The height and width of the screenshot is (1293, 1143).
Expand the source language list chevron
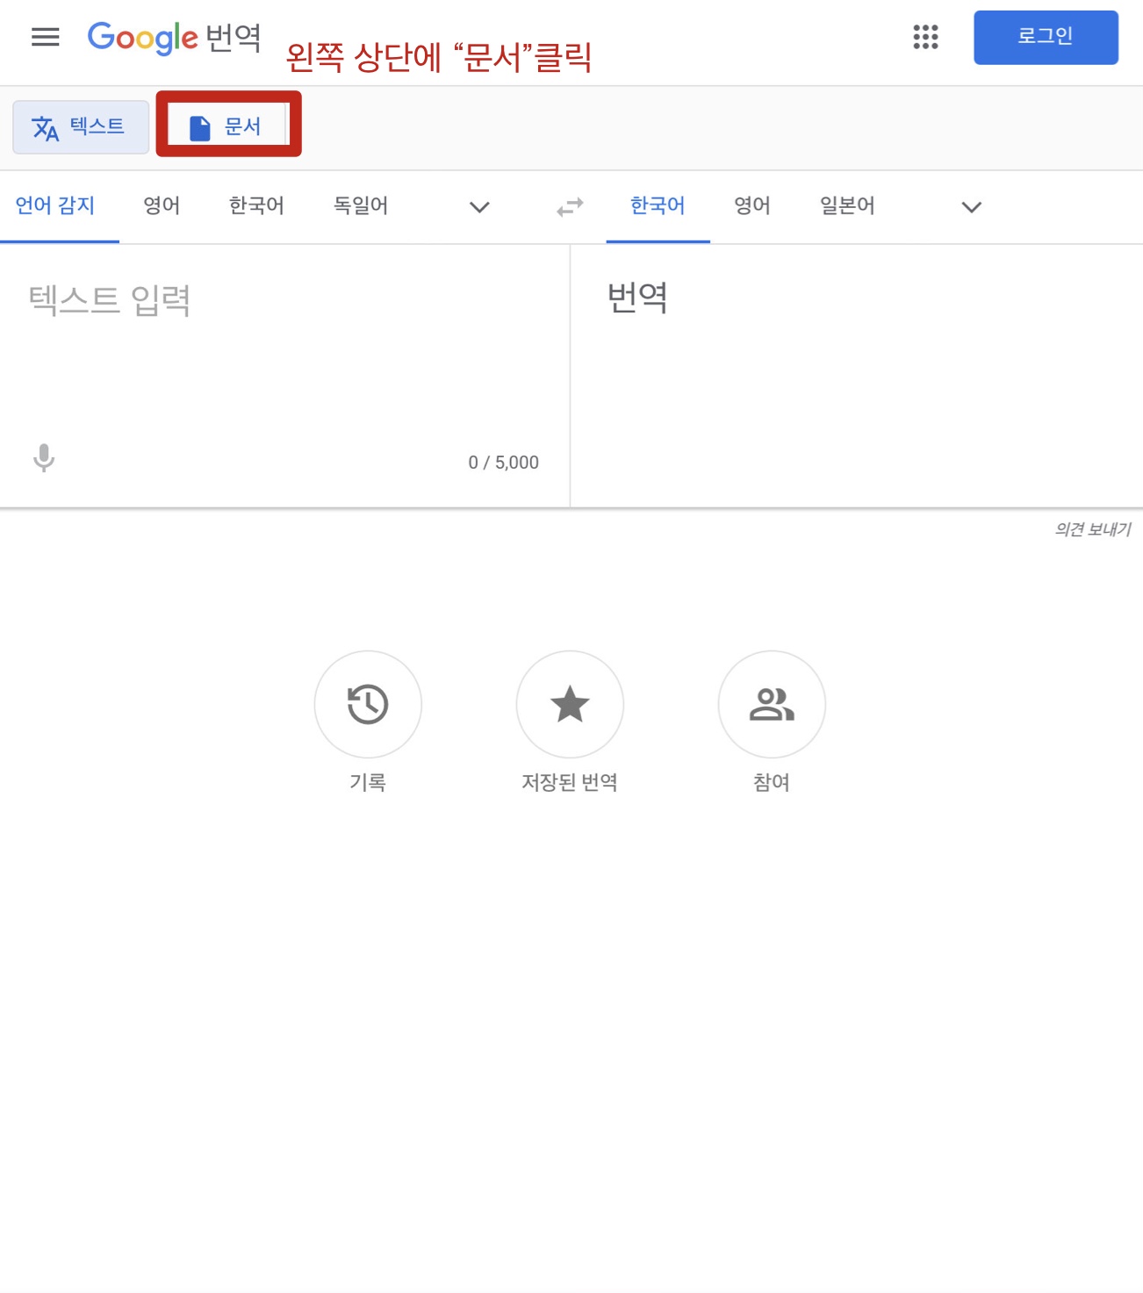479,207
